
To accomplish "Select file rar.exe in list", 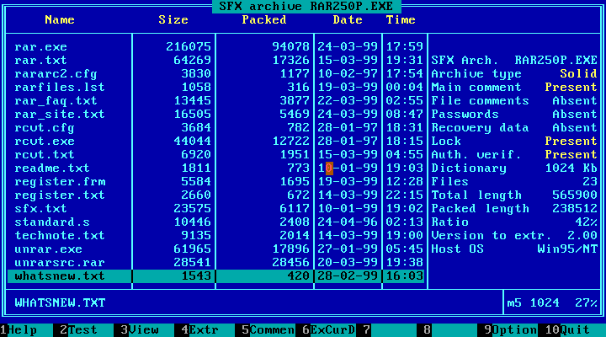I will tap(40, 47).
